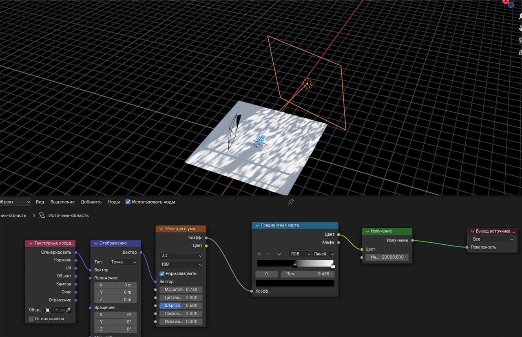The width and height of the screenshot is (522, 337).
Task: Open the fBM noise type dropdown
Action: click(181, 264)
